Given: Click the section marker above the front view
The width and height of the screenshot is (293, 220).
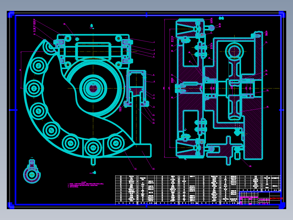Looking at the screenshot, I should point(92,26).
